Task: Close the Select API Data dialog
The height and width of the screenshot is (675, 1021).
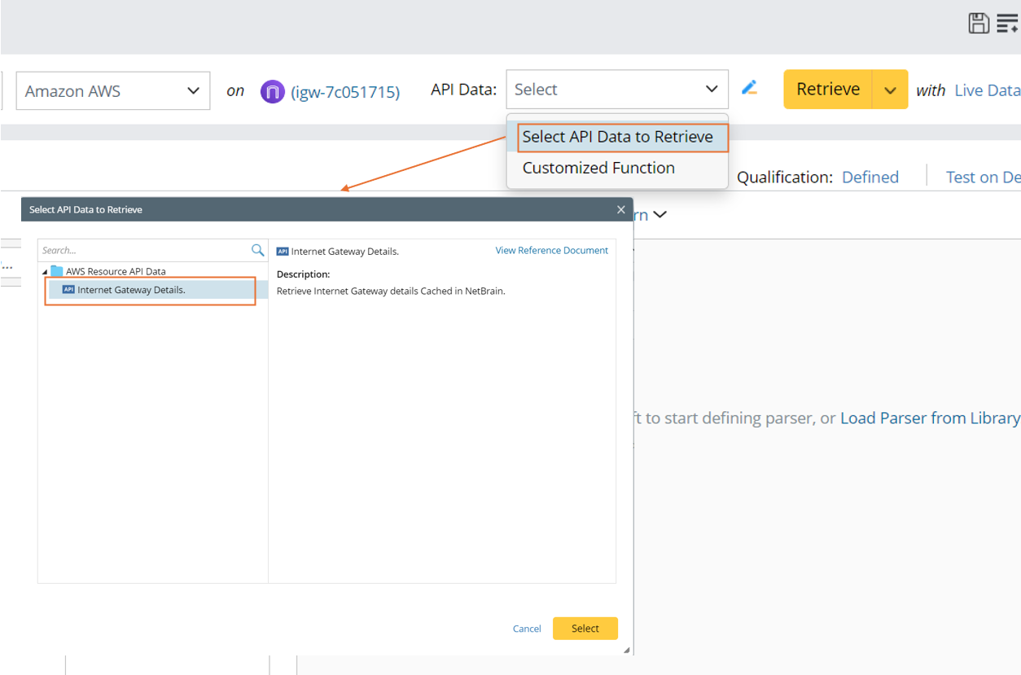Action: pyautogui.click(x=620, y=209)
